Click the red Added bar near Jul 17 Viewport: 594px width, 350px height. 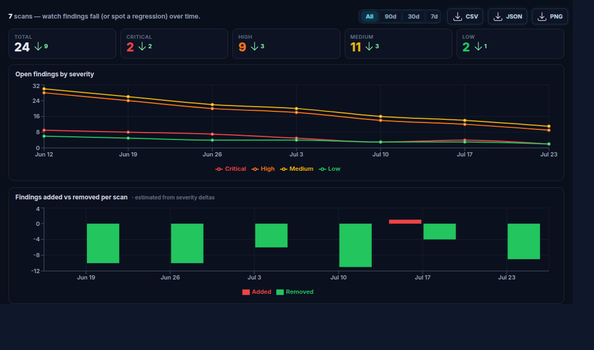click(405, 222)
